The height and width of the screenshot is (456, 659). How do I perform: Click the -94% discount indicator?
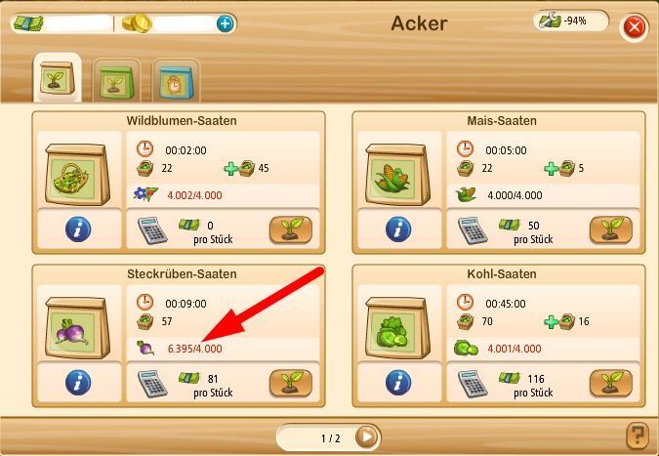pyautogui.click(x=571, y=21)
